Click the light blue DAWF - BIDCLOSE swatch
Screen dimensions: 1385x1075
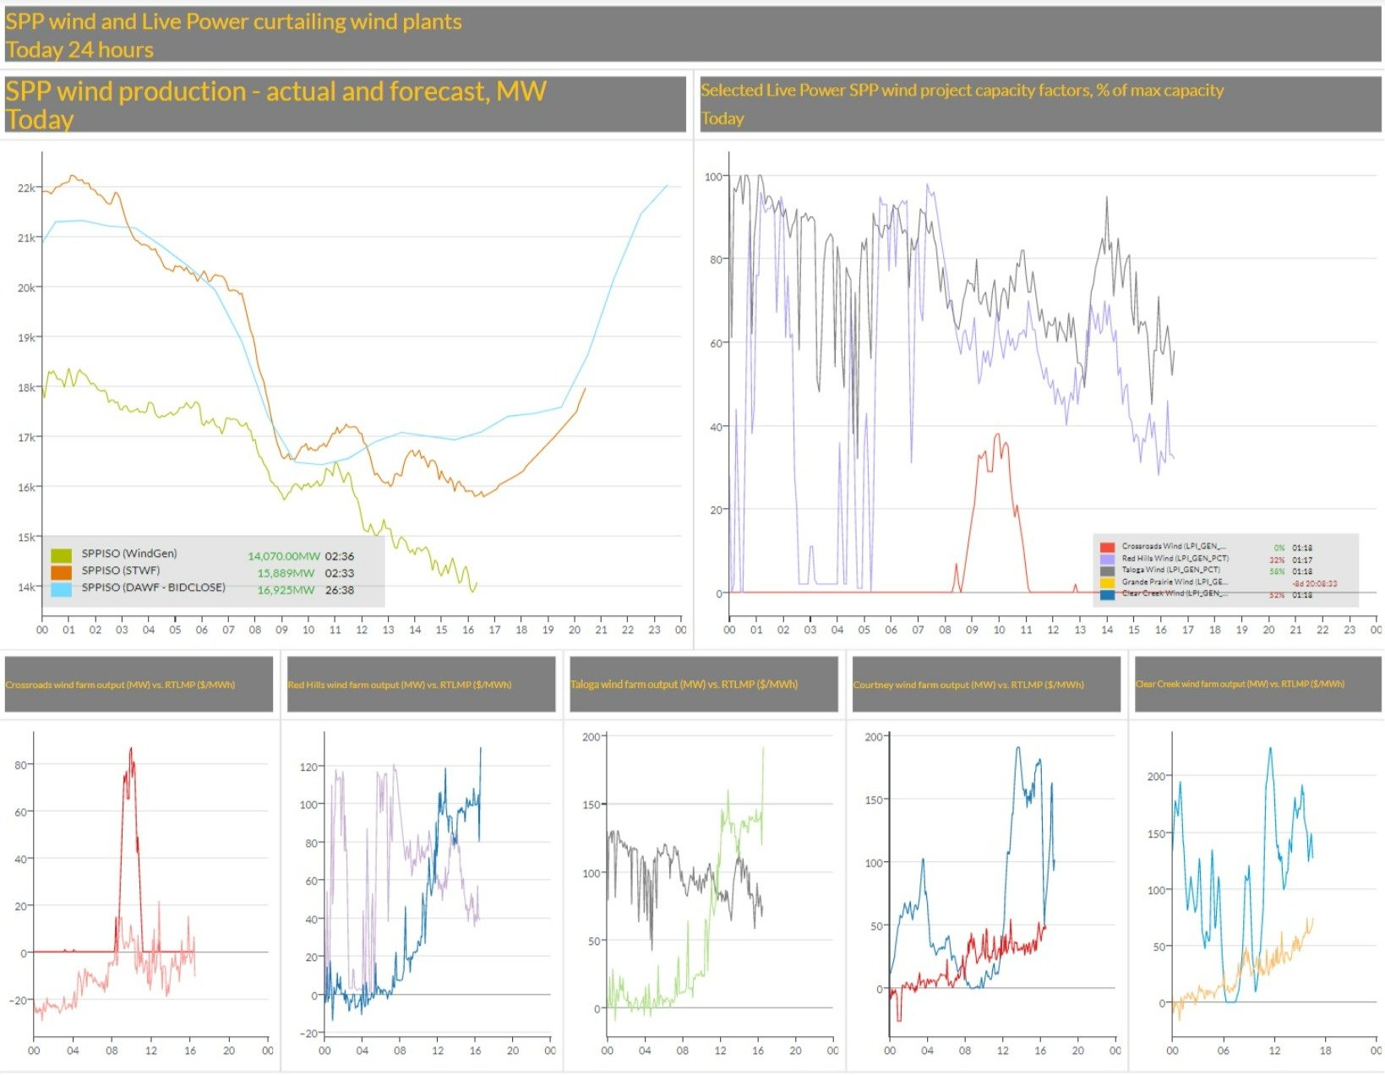61,589
